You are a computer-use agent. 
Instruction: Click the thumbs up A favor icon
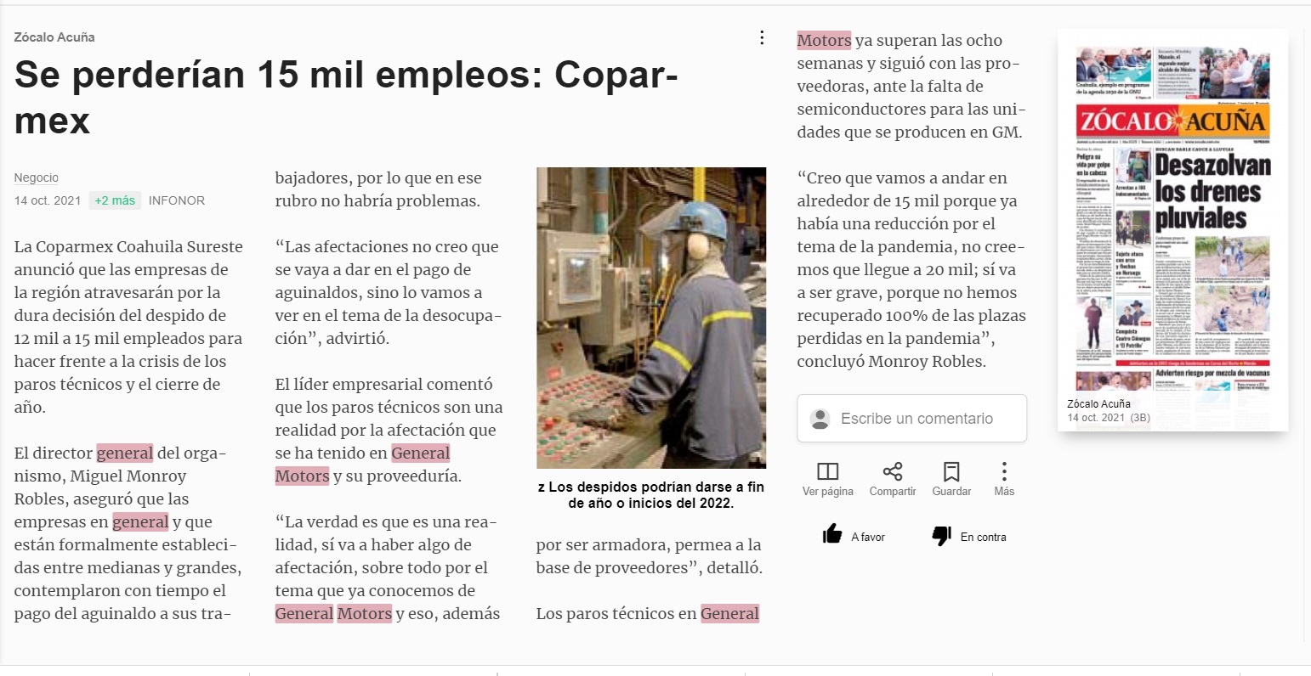click(x=832, y=534)
